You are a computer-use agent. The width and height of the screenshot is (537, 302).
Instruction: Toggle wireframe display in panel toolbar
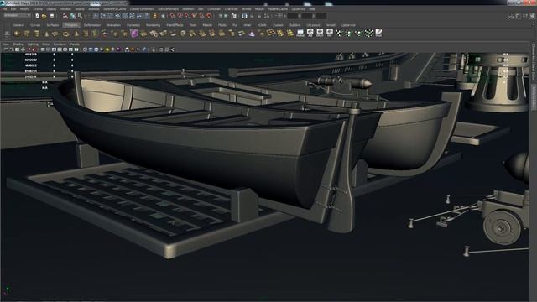85,49
